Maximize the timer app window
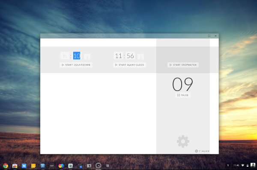 [x=209, y=36]
